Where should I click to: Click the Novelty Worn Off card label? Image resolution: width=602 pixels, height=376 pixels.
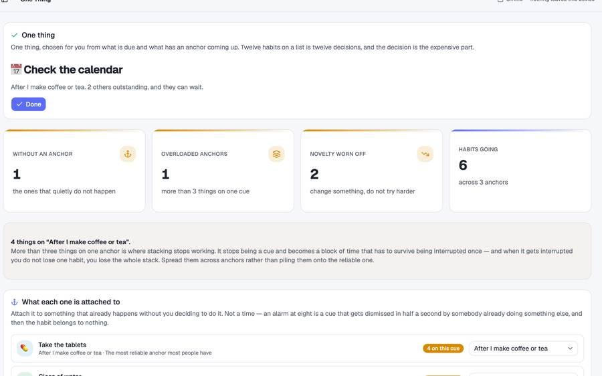(x=338, y=154)
